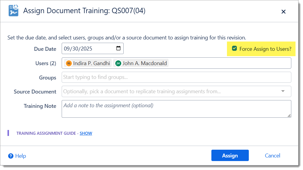
Task: Click the blue Help question-mark icon
Action: pos(11,156)
